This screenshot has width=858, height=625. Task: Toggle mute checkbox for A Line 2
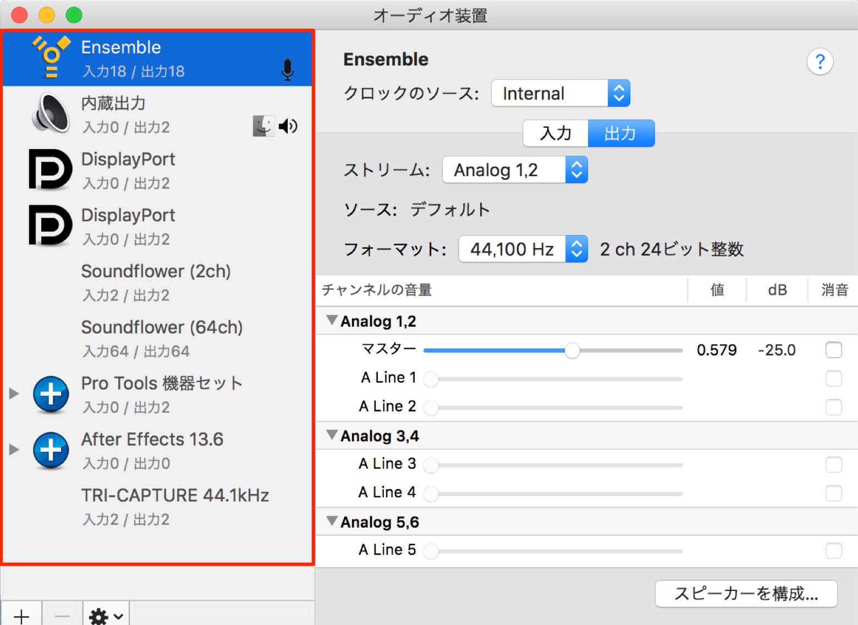pyautogui.click(x=834, y=407)
